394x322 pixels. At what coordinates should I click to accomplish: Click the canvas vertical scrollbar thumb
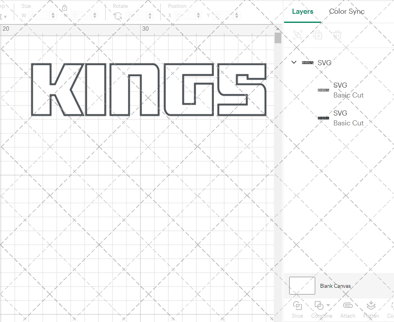[278, 38]
